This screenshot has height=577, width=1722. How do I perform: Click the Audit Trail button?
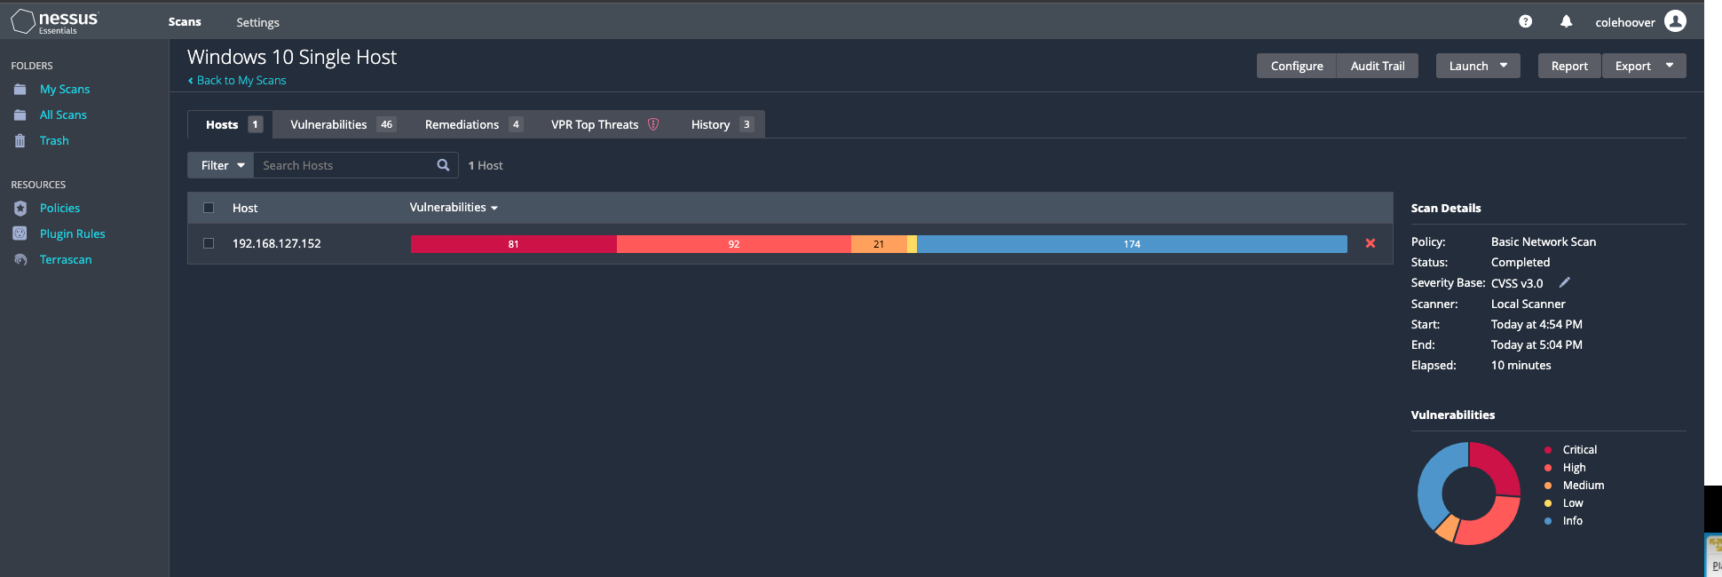[1378, 66]
